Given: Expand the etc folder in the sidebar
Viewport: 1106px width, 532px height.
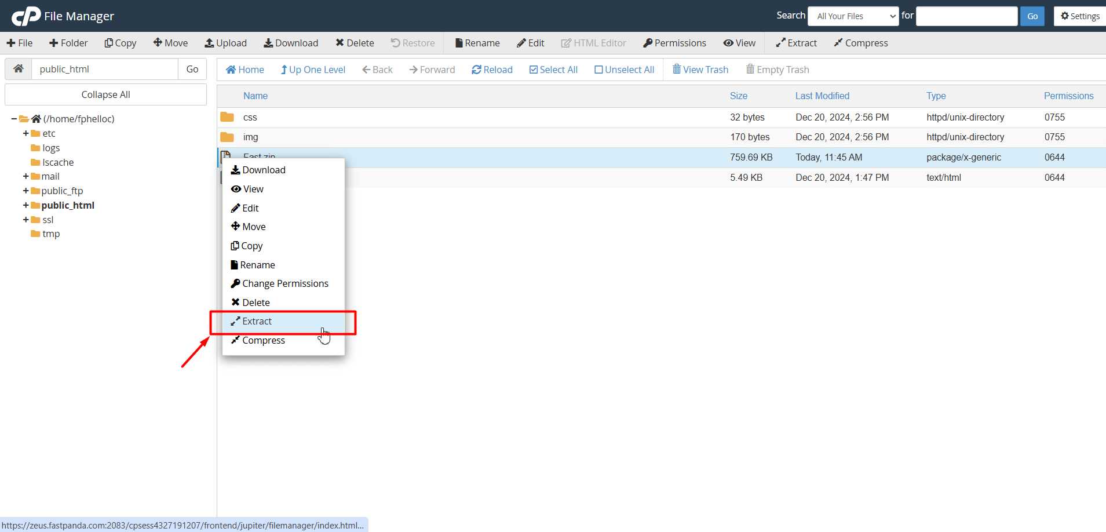Looking at the screenshot, I should pos(25,133).
